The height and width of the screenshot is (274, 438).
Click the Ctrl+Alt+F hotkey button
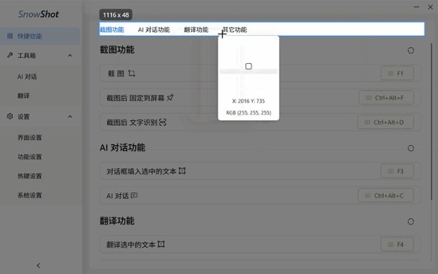click(386, 98)
